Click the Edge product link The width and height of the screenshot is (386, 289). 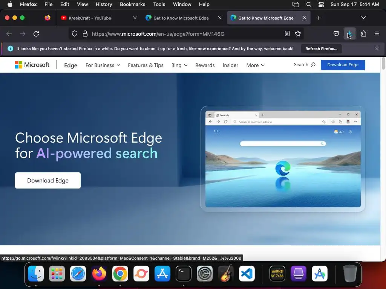point(70,65)
